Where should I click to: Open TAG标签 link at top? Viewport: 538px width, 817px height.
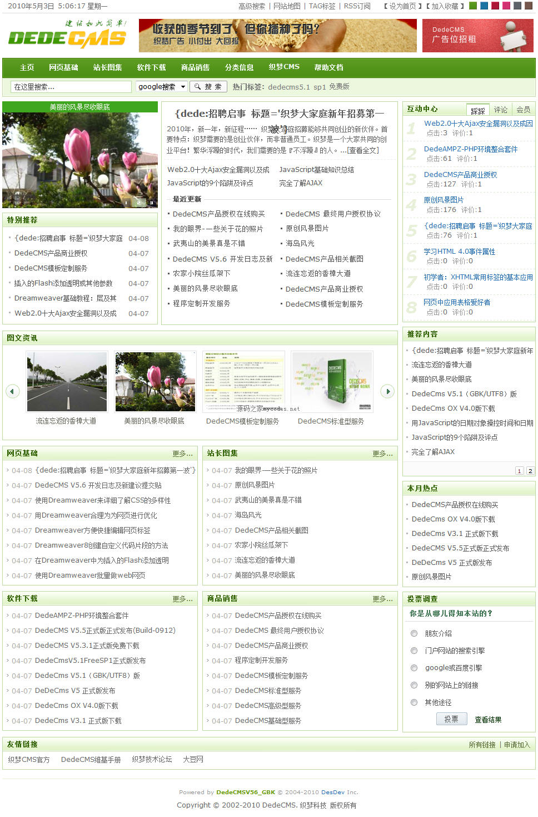[x=322, y=6]
